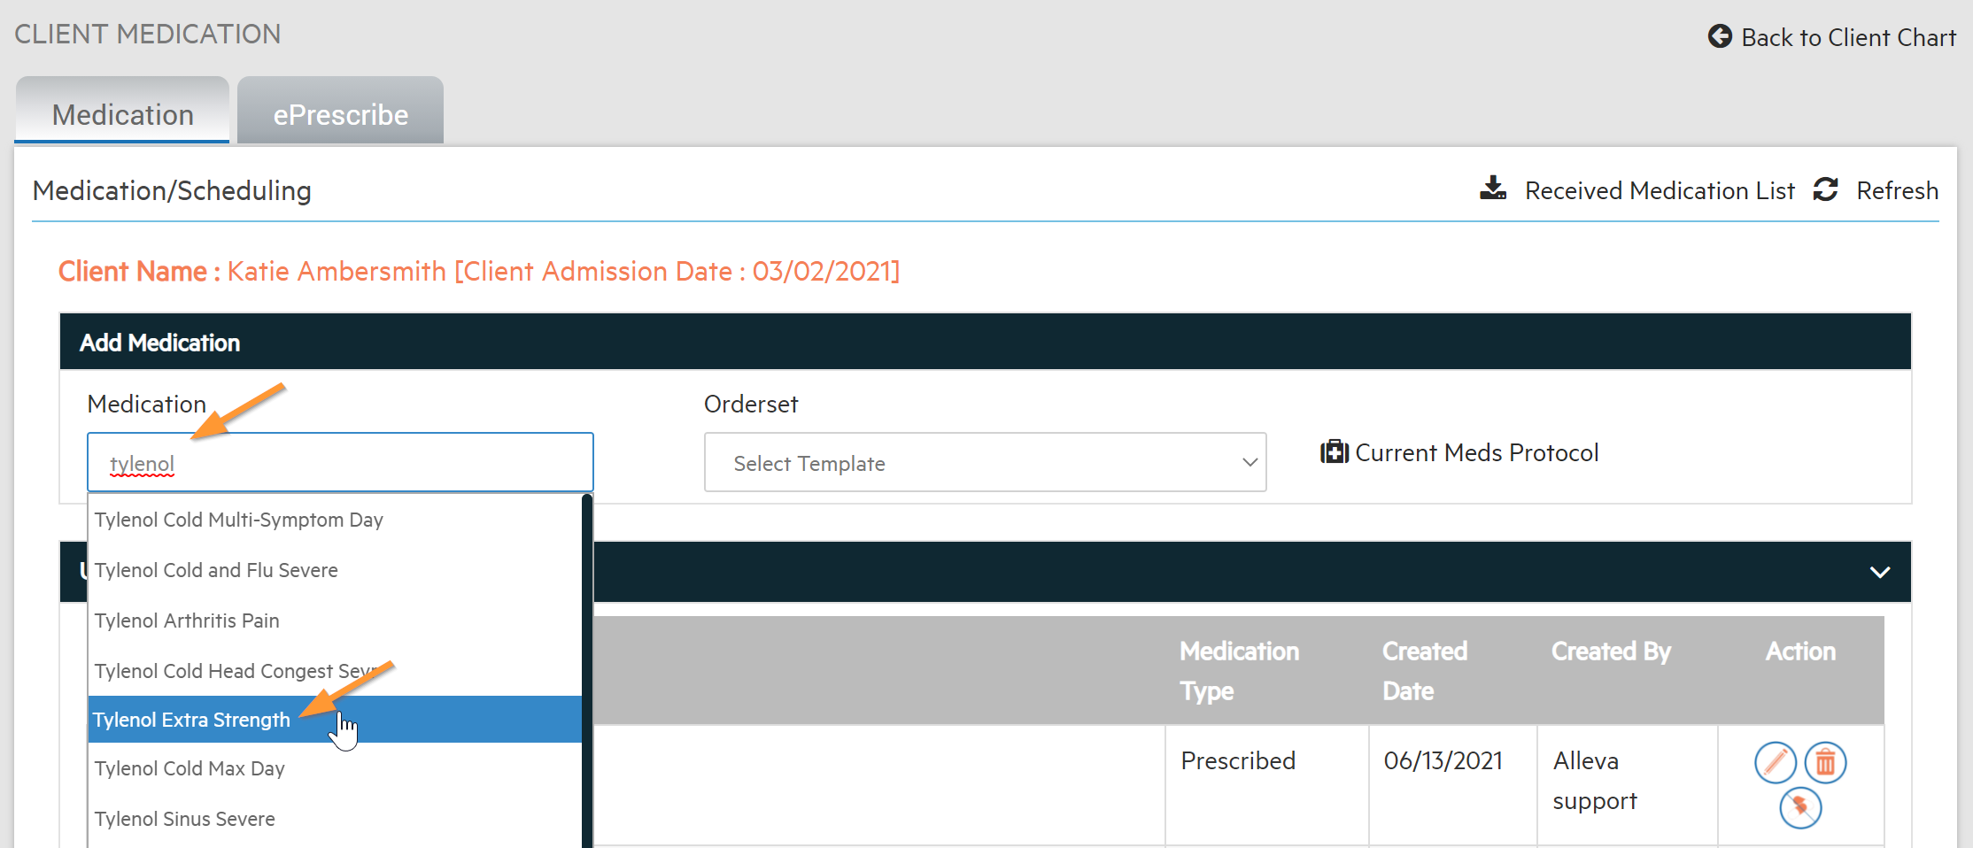Refresh the medication list using the circular arrows icon
1973x848 pixels.
[1826, 189]
